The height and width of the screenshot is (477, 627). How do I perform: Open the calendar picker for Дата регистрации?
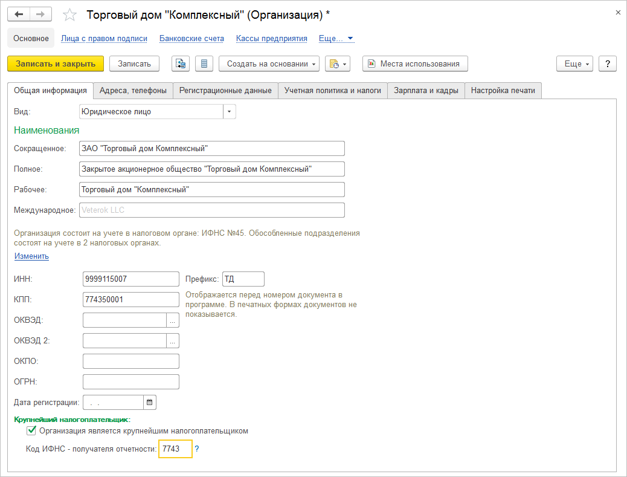pos(150,402)
